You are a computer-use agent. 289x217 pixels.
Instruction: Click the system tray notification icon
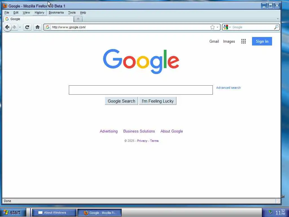pyautogui.click(x=270, y=212)
